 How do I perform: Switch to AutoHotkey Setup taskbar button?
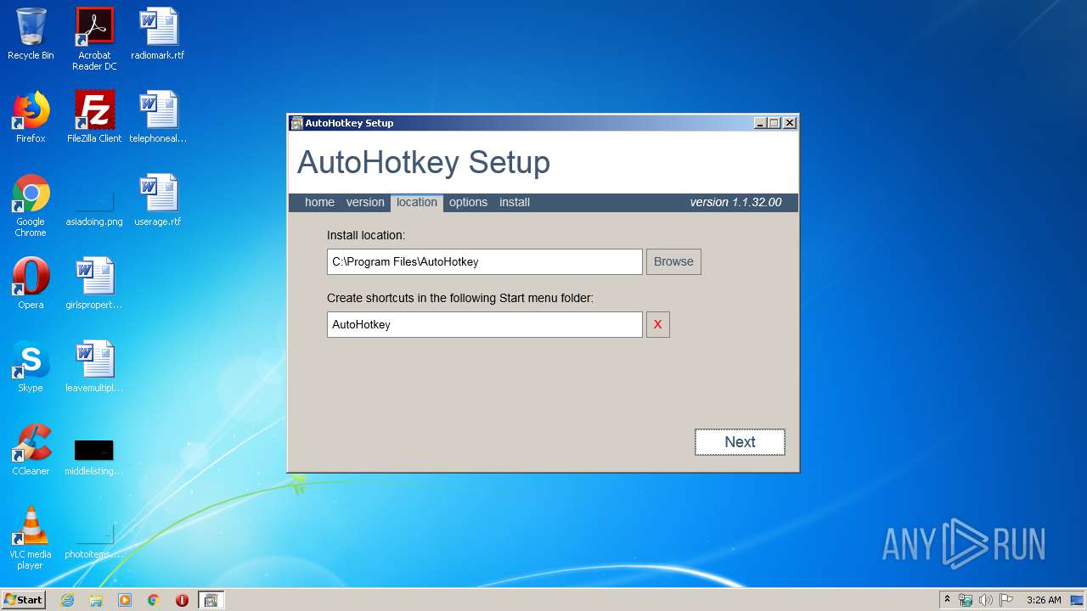[211, 600]
